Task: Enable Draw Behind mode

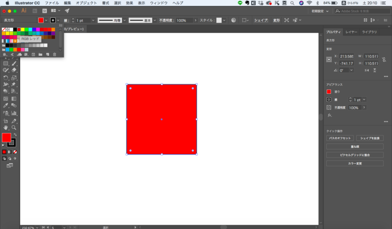Action: click(10, 159)
